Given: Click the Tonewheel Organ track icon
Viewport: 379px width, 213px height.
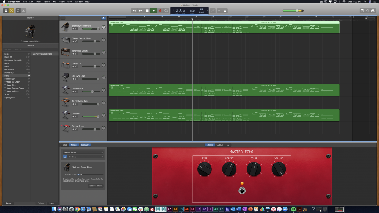Looking at the screenshot, I should (65, 52).
